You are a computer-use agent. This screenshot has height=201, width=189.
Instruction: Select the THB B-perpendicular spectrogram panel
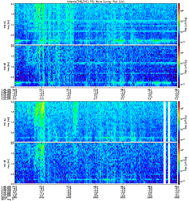(96, 24)
